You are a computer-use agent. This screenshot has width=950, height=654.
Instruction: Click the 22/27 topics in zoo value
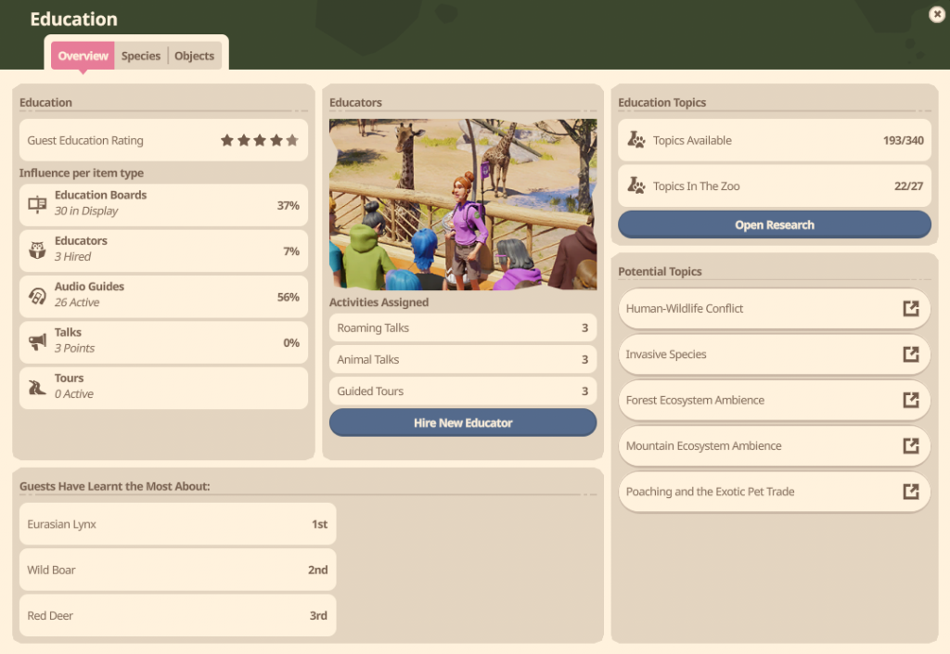coord(908,186)
